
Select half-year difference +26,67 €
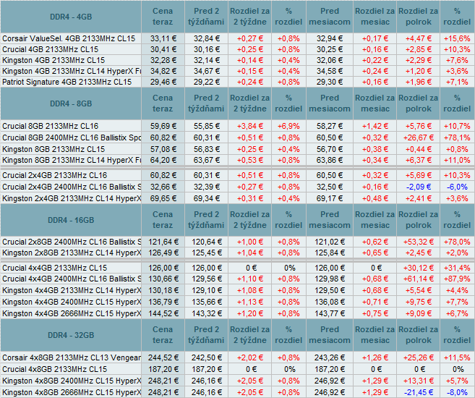tap(419, 137)
